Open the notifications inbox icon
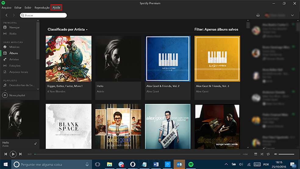Viewport: 300px width, 169px height. click(258, 15)
